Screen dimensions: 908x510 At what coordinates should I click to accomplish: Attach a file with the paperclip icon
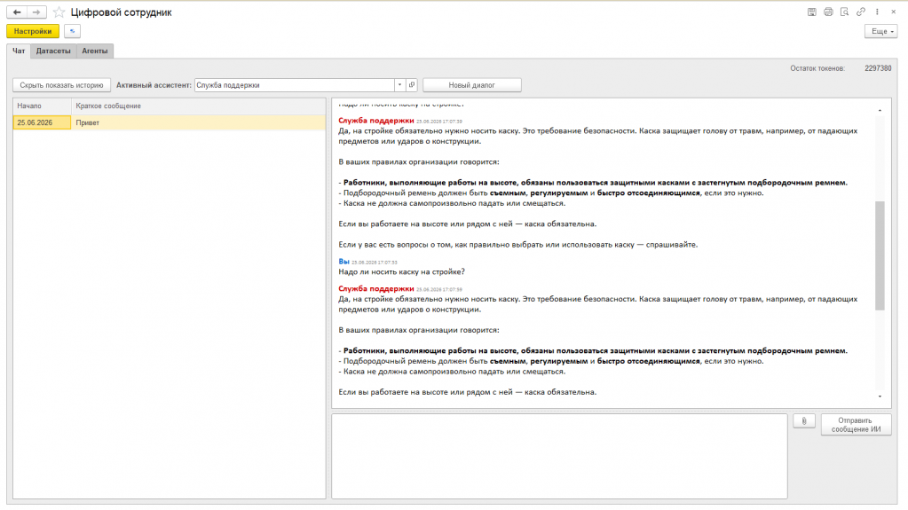coord(804,420)
